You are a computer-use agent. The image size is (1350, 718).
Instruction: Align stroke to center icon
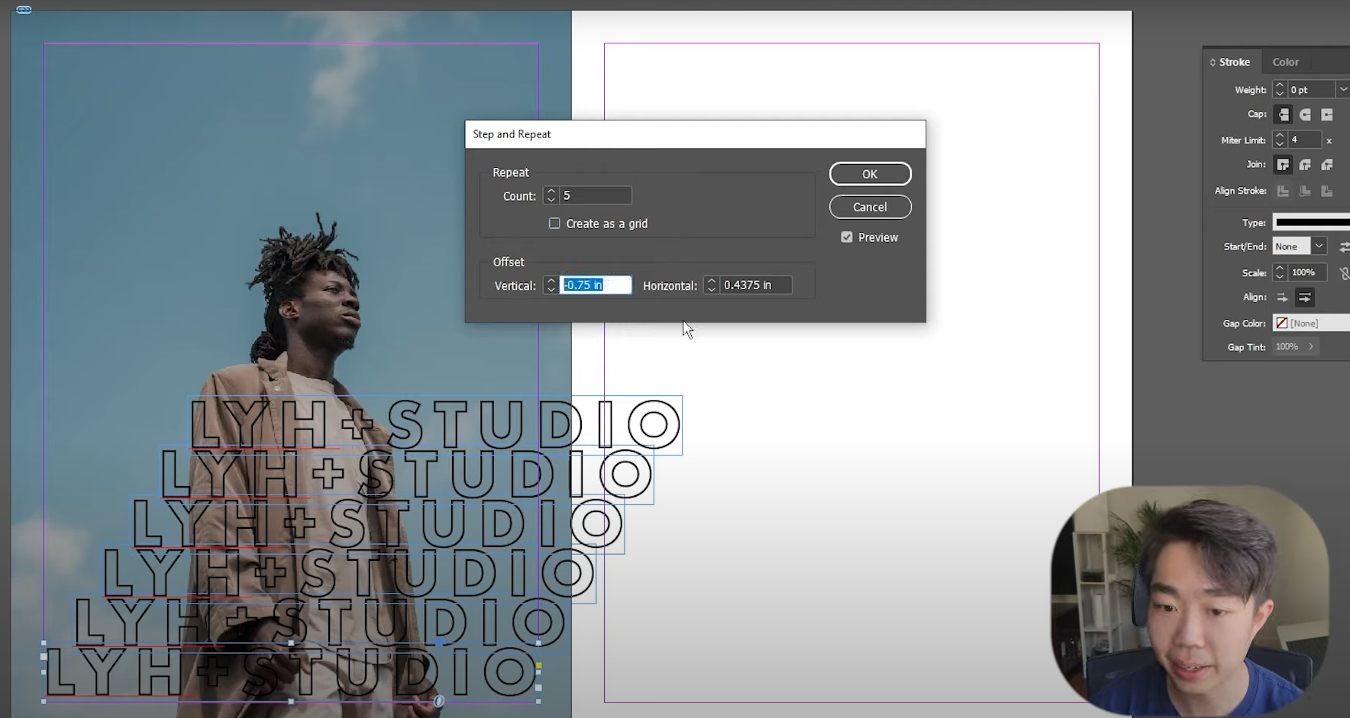tap(1284, 191)
